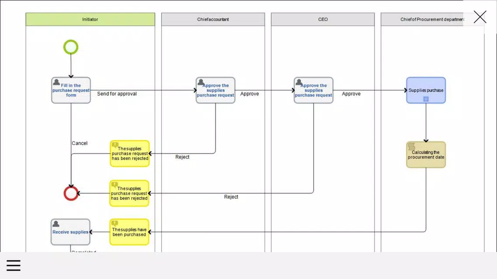Click the user icon on Chief accountant's approve task
The width and height of the screenshot is (497, 279).
click(x=201, y=82)
